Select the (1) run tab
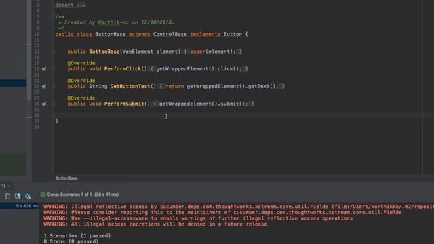This screenshot has width=434, height=244. [3, 186]
